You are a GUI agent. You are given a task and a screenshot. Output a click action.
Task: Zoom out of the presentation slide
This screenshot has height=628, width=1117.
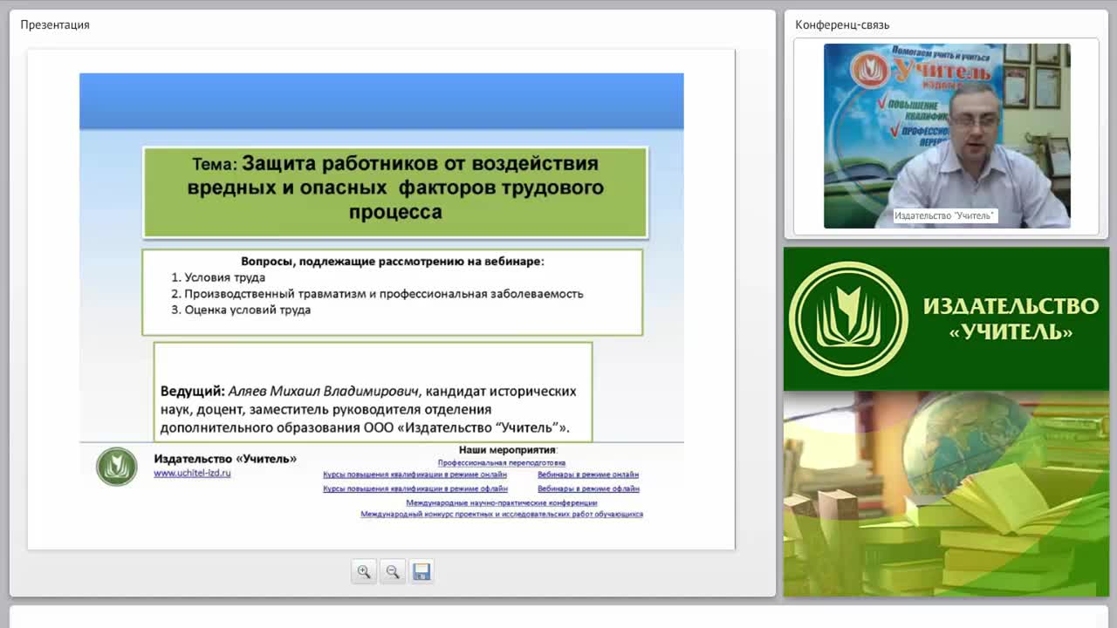(393, 571)
